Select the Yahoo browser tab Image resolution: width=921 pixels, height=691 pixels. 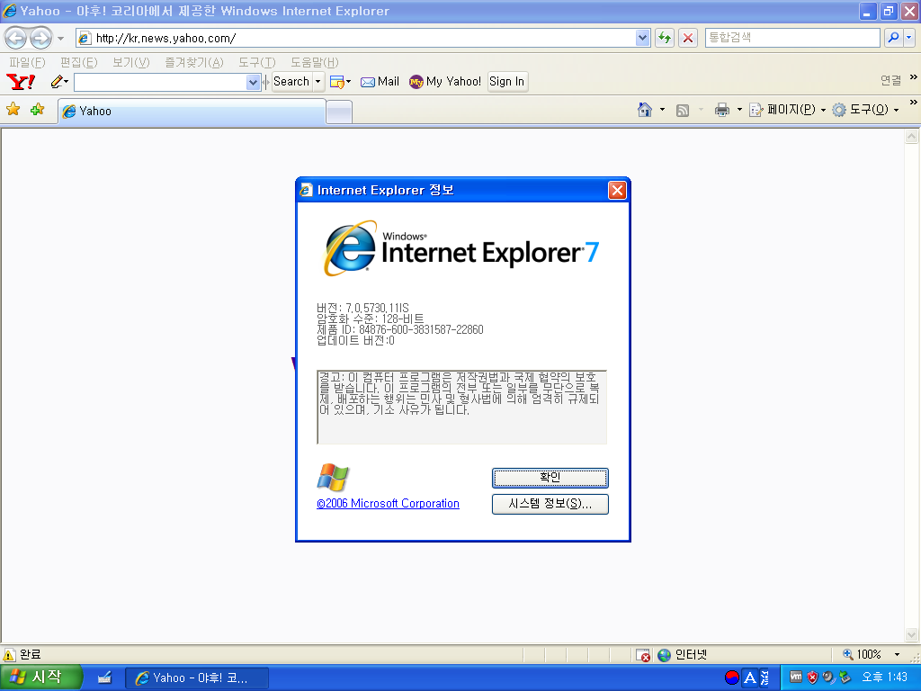click(192, 111)
